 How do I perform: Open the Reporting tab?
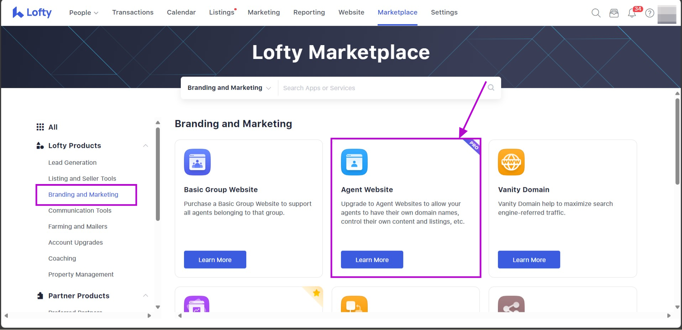pyautogui.click(x=309, y=12)
